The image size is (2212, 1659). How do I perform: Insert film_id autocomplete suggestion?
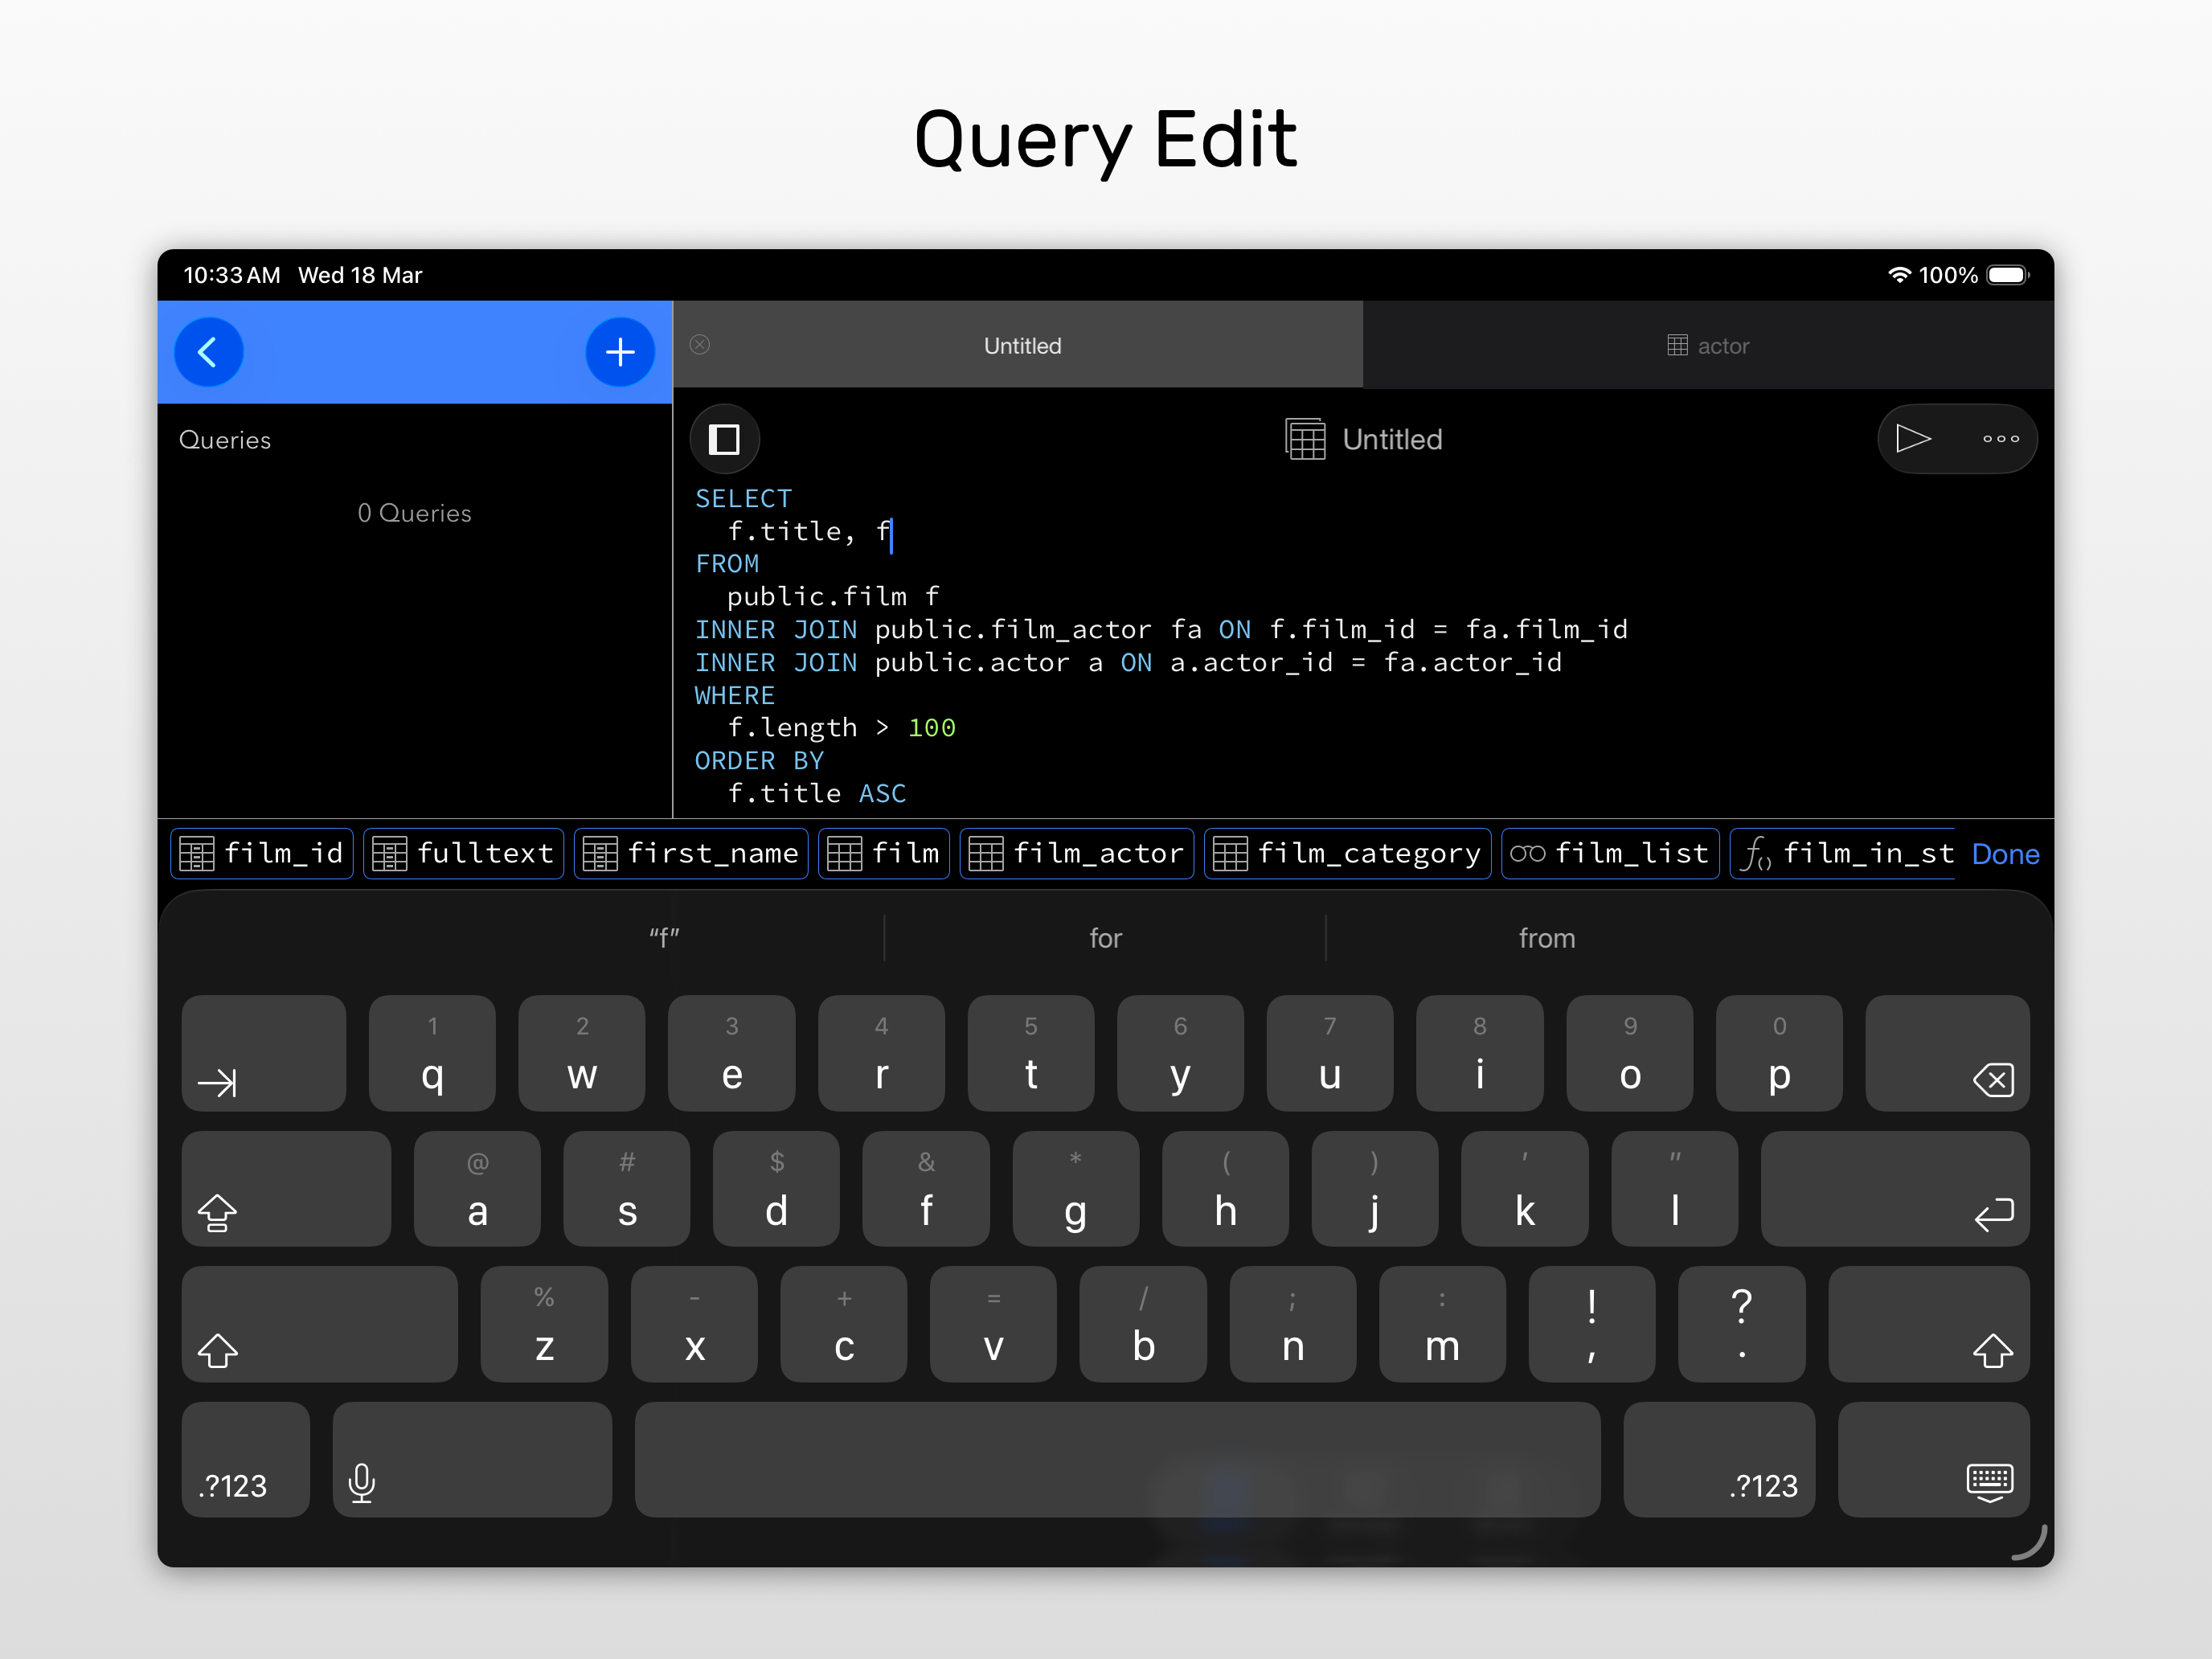click(x=262, y=854)
